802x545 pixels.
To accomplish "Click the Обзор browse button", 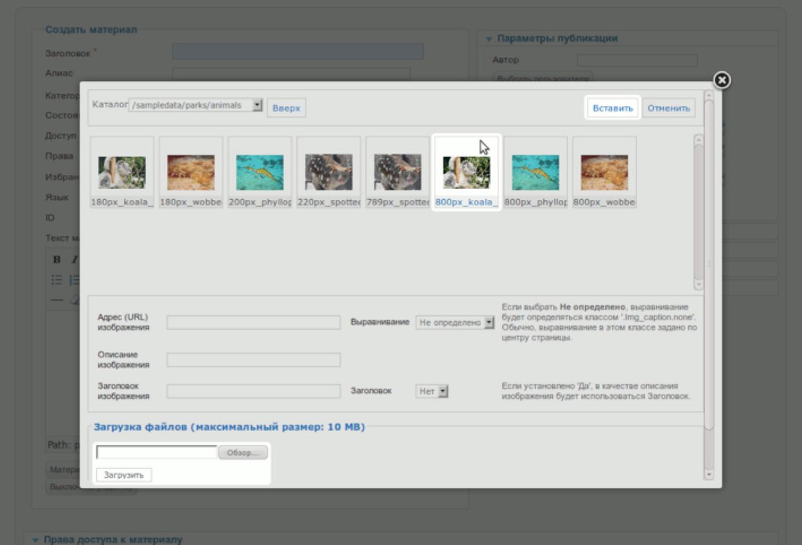I will (242, 453).
